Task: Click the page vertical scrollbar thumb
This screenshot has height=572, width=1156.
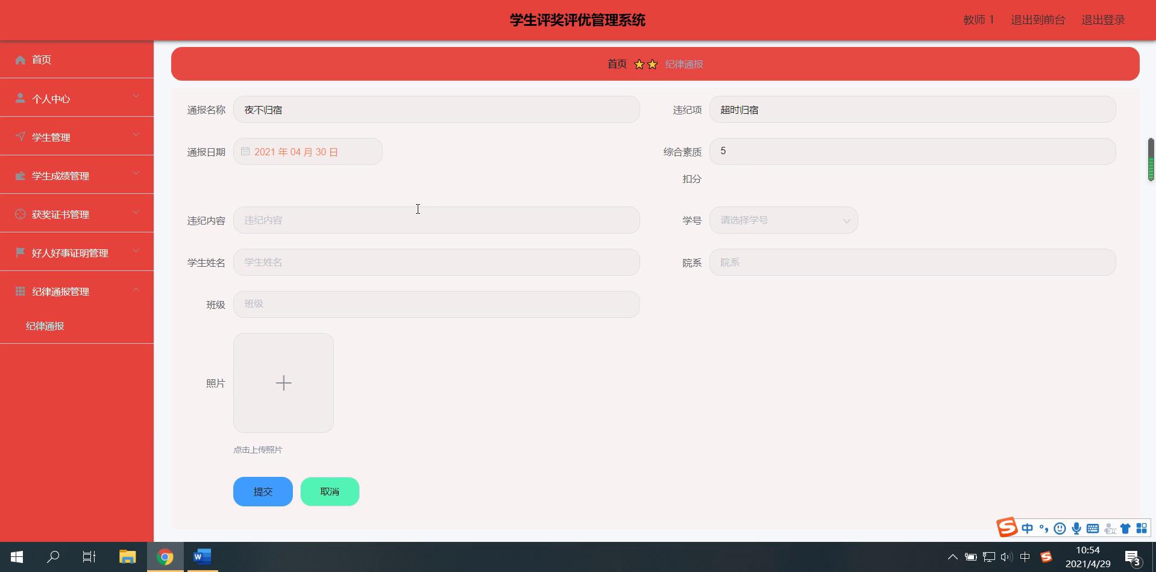Action: tap(1151, 160)
